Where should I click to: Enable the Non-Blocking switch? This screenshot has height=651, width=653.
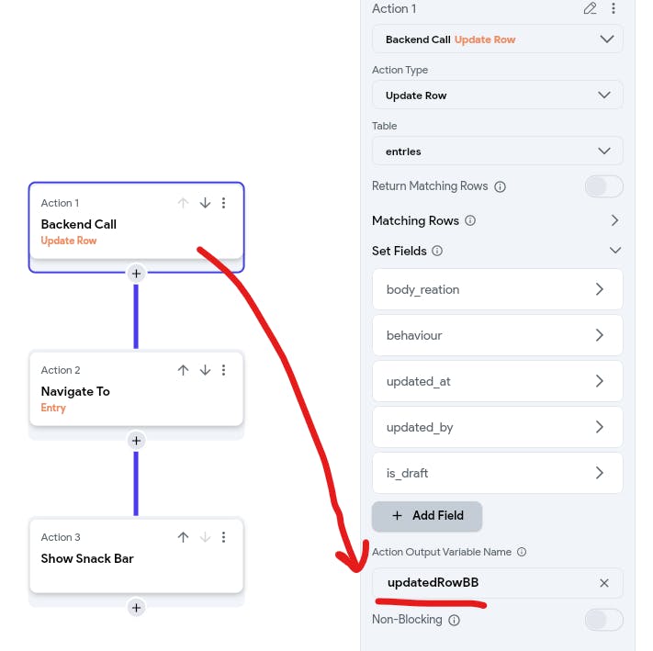click(603, 620)
